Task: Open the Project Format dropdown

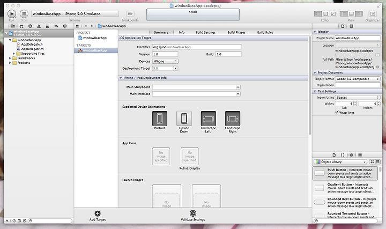Action: (x=358, y=79)
